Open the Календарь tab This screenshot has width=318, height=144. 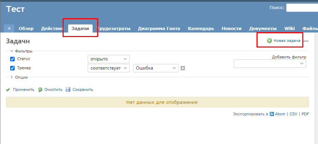point(201,29)
